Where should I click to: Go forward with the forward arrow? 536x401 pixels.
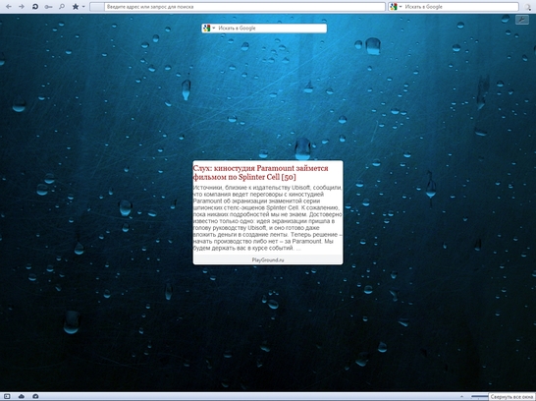[x=22, y=7]
